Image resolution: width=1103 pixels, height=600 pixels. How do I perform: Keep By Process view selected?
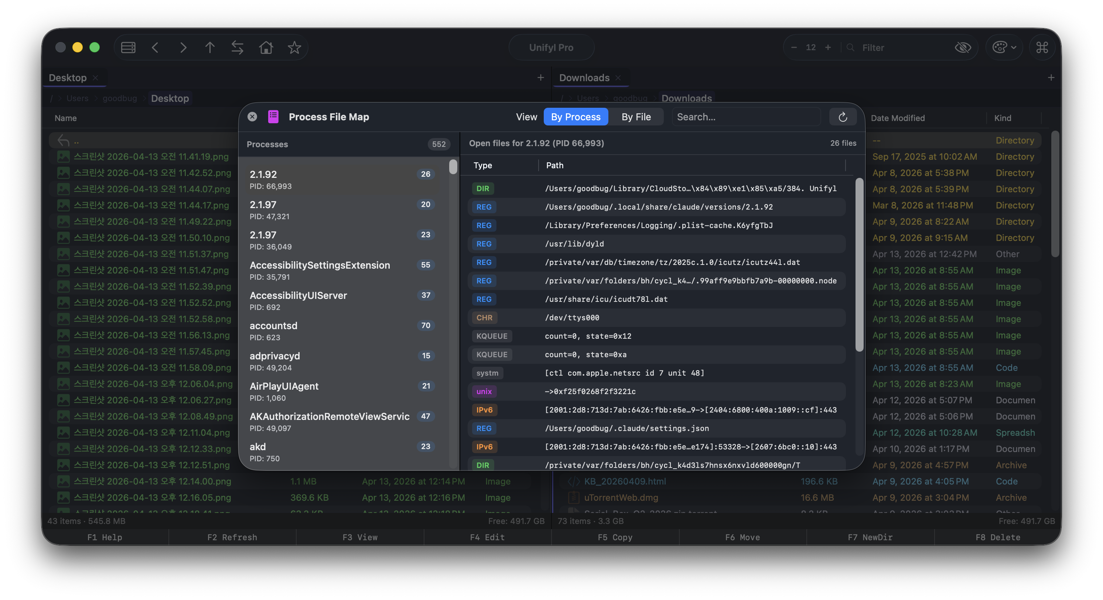click(x=576, y=116)
